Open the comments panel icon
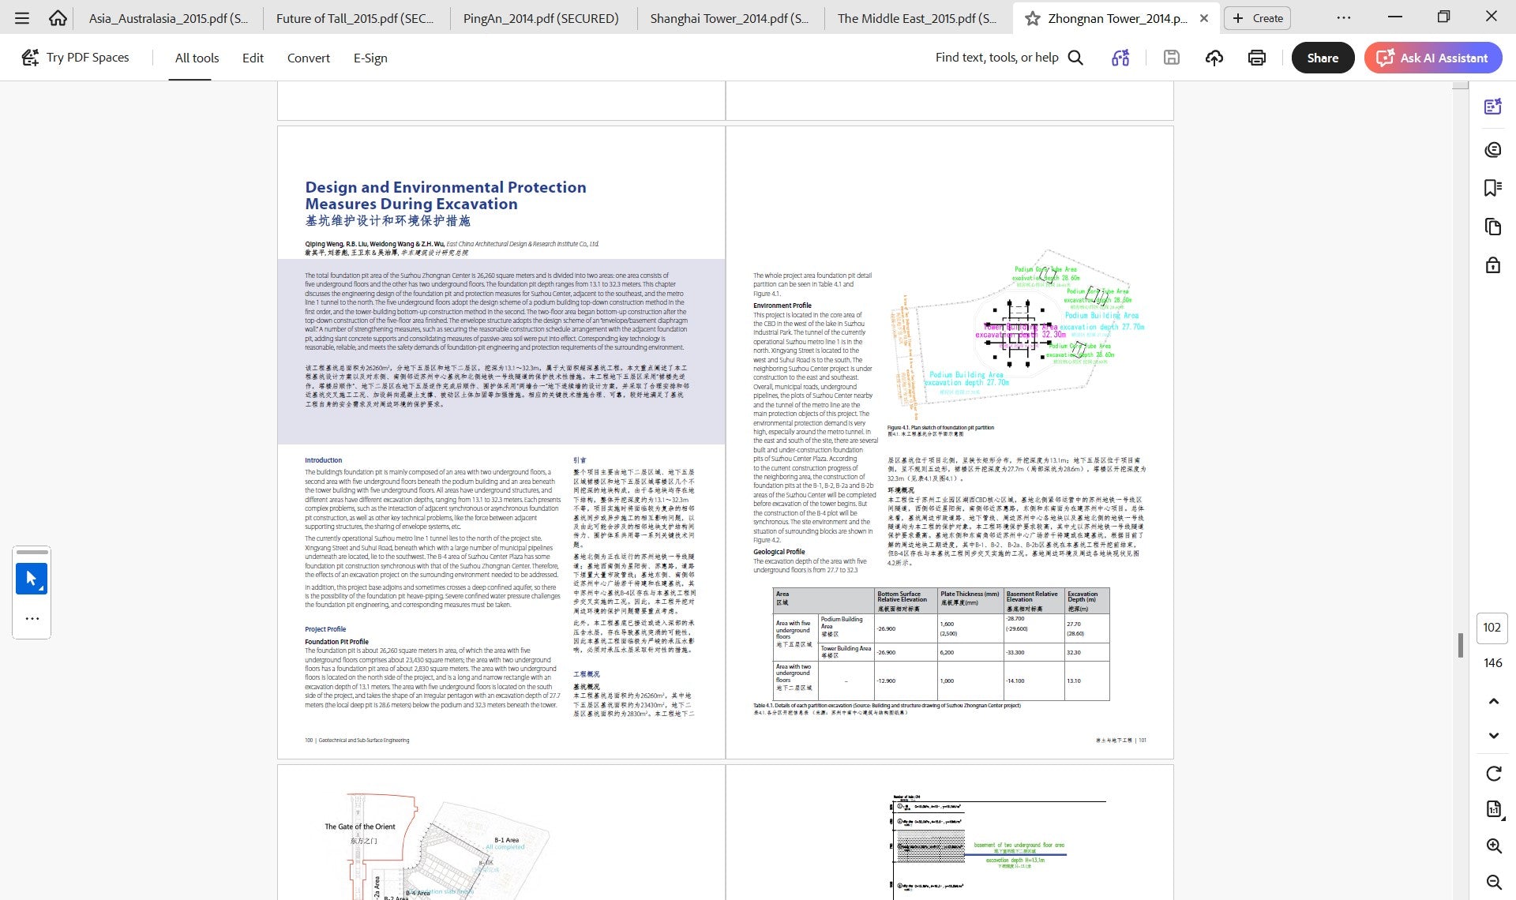The image size is (1516, 900). pos(1492,150)
